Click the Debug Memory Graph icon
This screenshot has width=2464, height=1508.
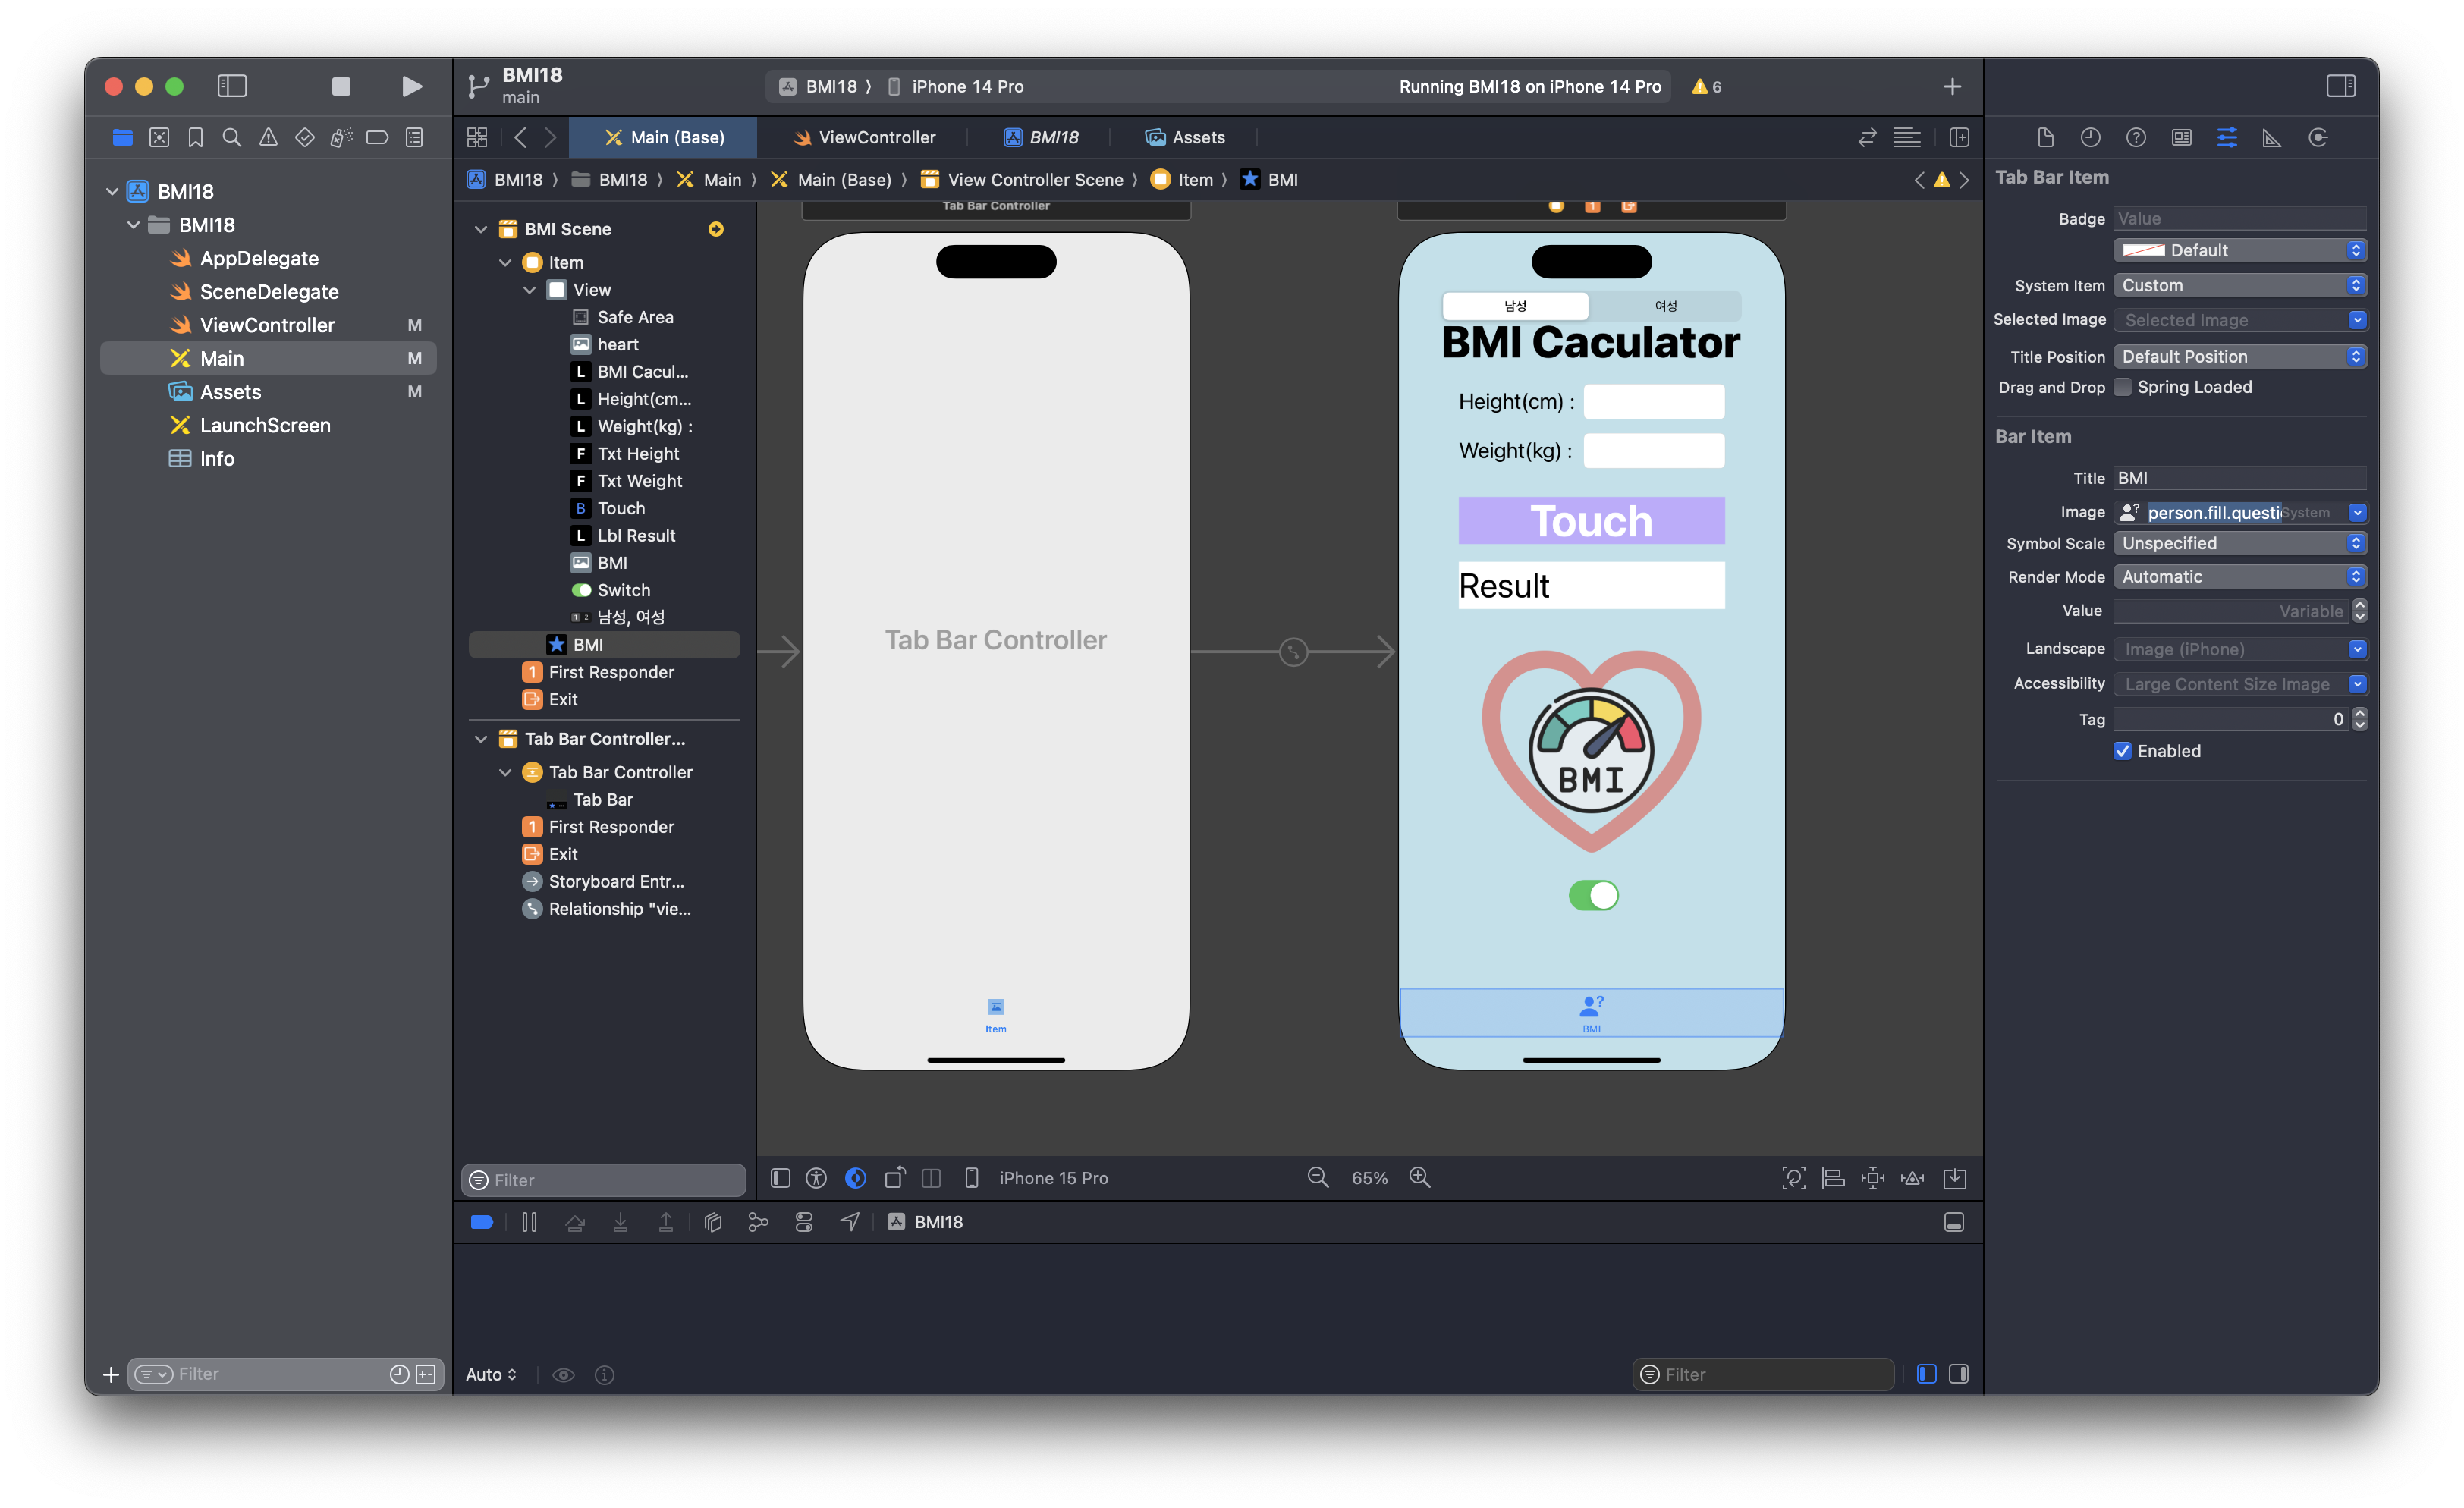(x=758, y=1222)
